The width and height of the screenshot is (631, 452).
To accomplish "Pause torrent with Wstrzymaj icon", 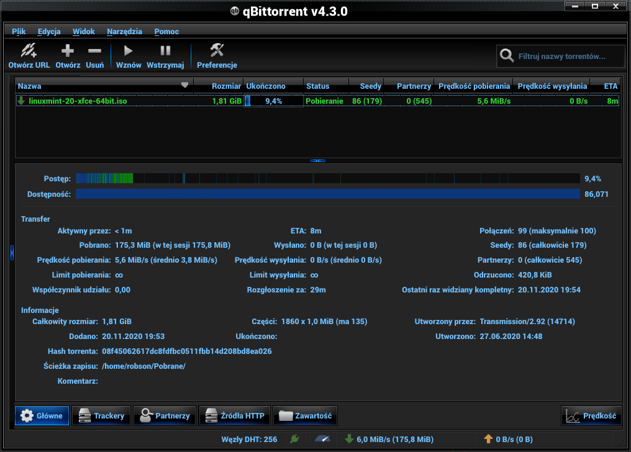I will [x=165, y=51].
